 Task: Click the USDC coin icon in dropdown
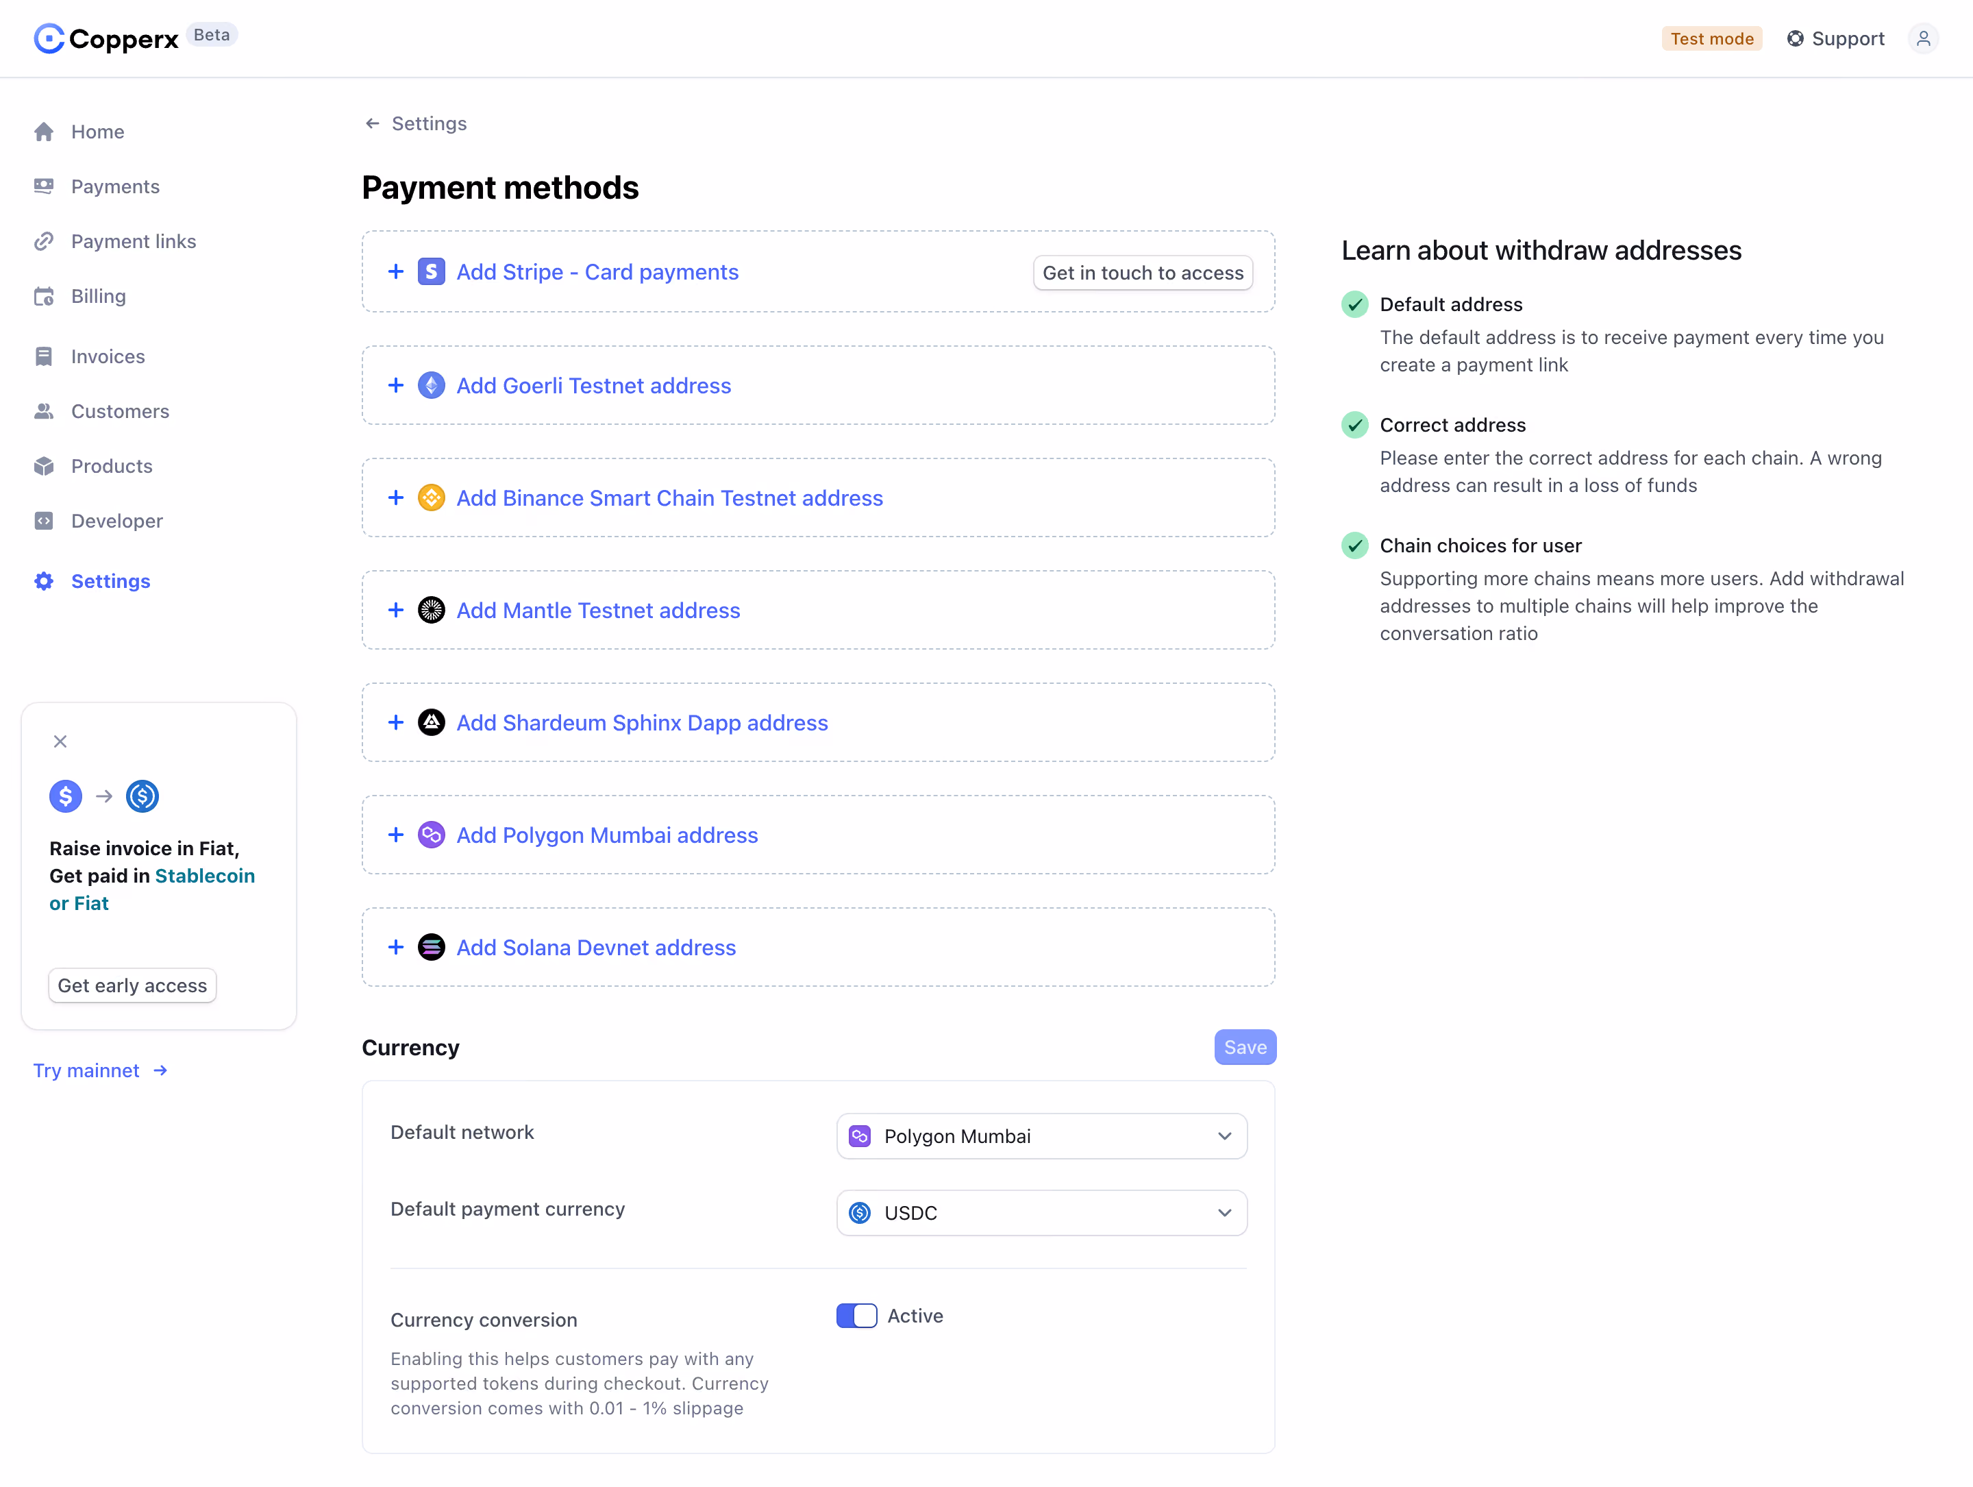860,1213
